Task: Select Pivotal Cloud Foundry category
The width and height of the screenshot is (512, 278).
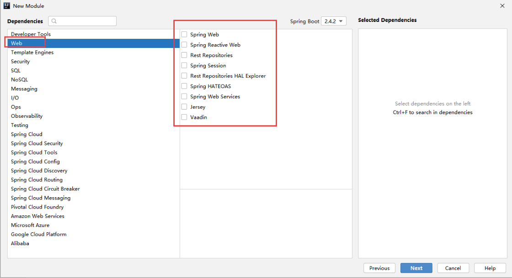Action: click(93, 207)
